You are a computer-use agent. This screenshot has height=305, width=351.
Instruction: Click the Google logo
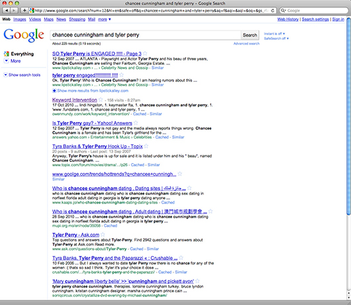click(x=24, y=35)
